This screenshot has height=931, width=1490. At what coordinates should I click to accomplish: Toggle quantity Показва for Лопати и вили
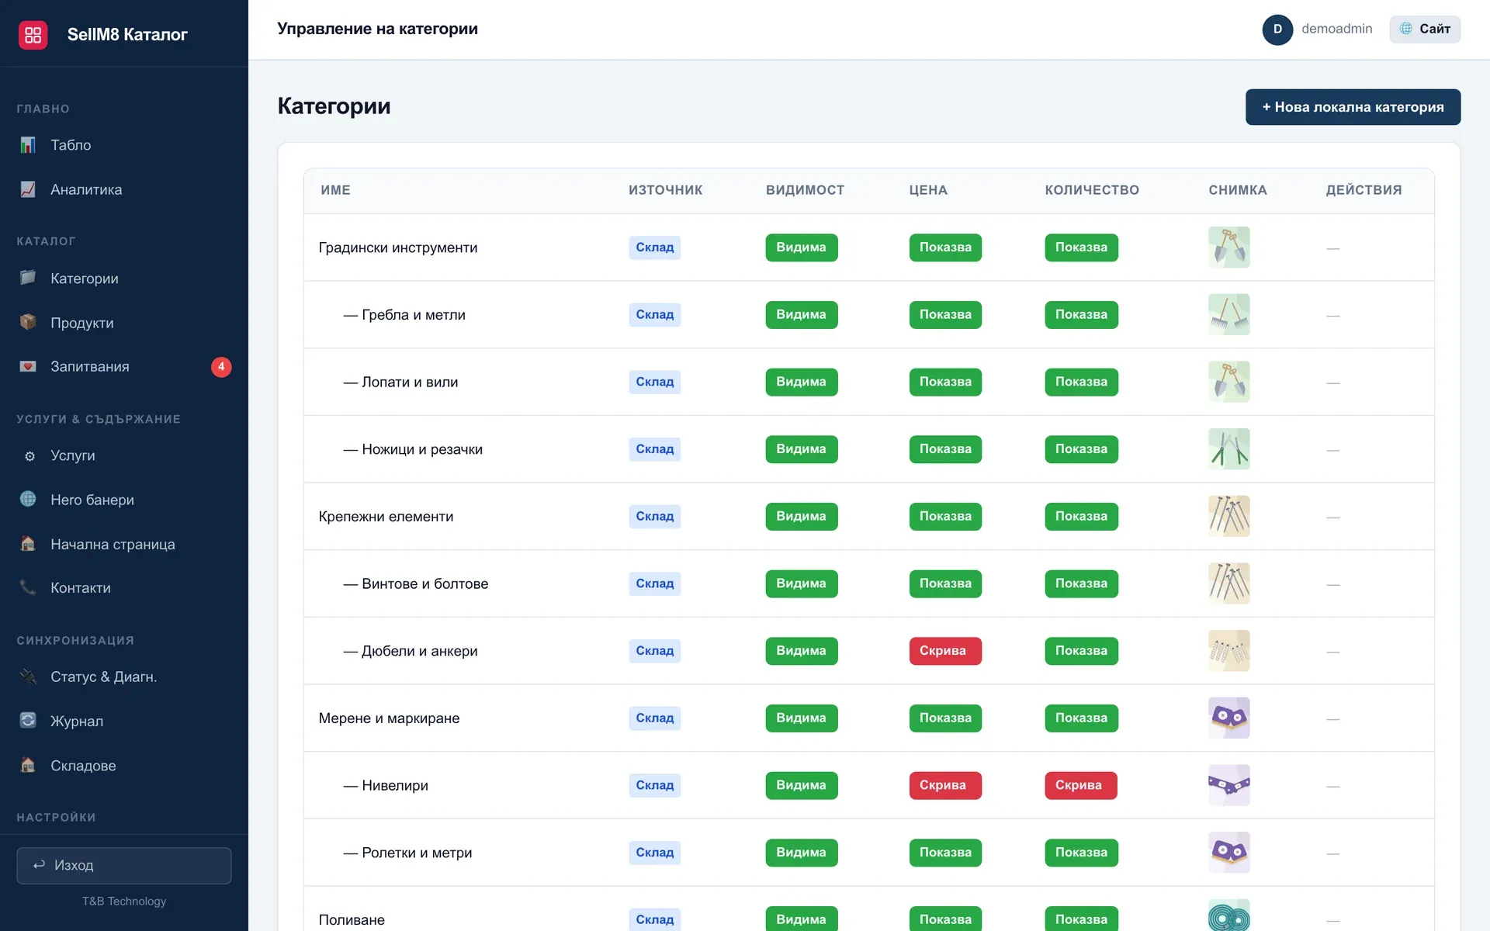click(1081, 382)
